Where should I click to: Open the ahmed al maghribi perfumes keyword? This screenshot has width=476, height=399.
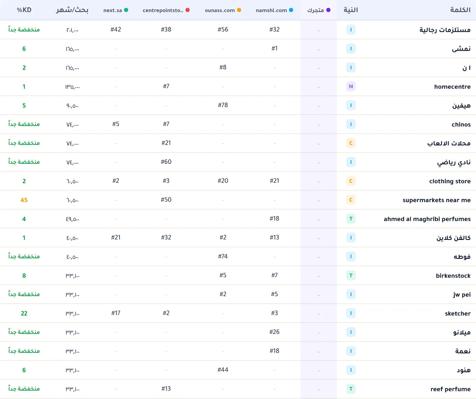pos(427,219)
